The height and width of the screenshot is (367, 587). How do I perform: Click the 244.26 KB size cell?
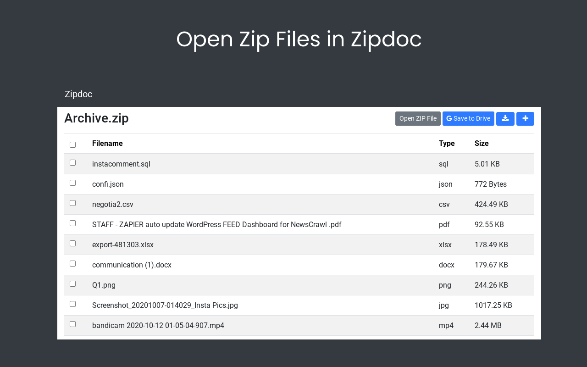[491, 285]
